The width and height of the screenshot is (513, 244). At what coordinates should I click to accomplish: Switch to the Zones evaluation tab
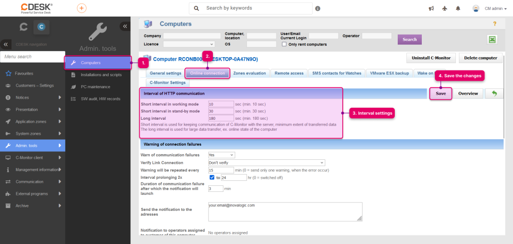(x=249, y=73)
